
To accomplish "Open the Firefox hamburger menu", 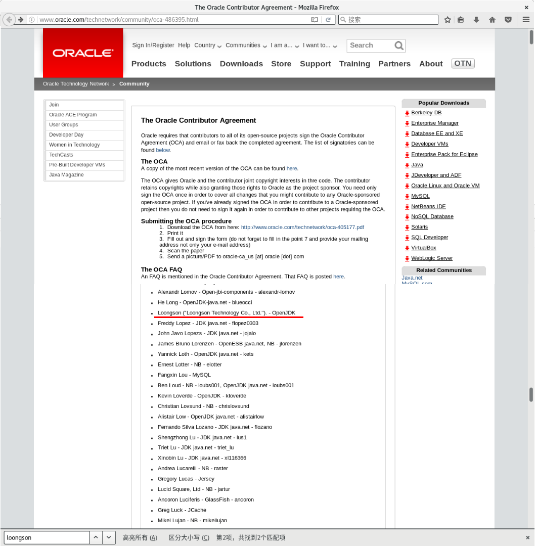I will coord(526,20).
